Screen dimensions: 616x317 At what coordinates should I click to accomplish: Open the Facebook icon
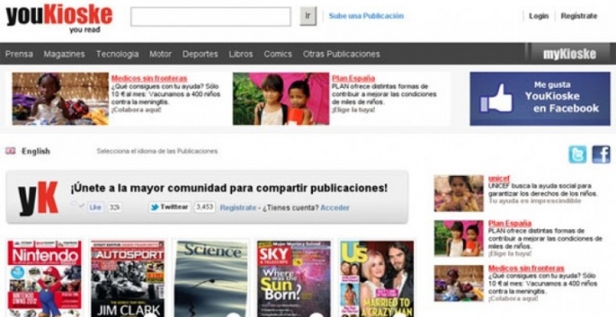601,155
